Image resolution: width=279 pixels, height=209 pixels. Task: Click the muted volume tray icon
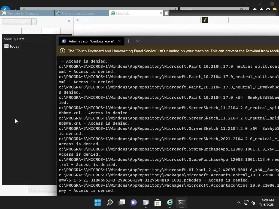[253, 202]
